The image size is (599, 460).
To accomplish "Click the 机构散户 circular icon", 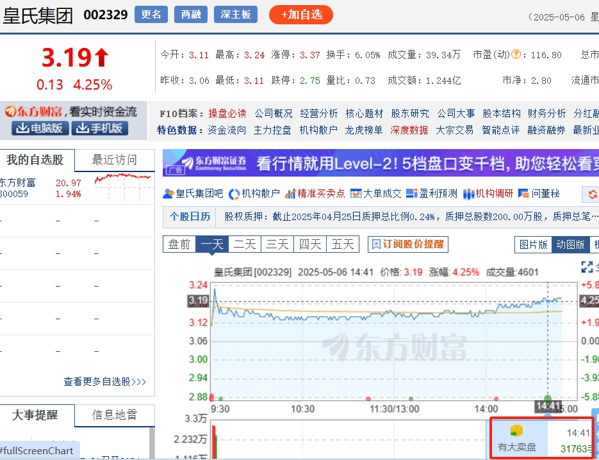I will [x=234, y=194].
